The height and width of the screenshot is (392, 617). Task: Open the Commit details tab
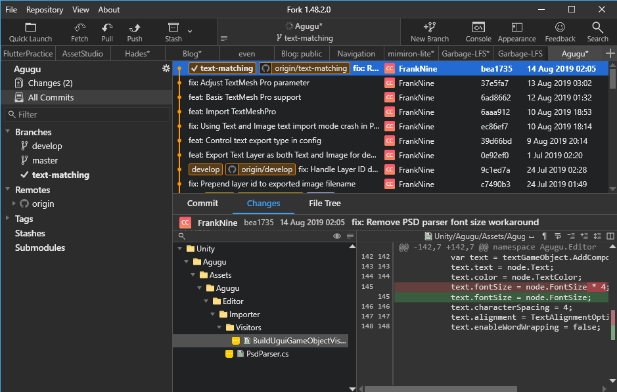coord(202,204)
